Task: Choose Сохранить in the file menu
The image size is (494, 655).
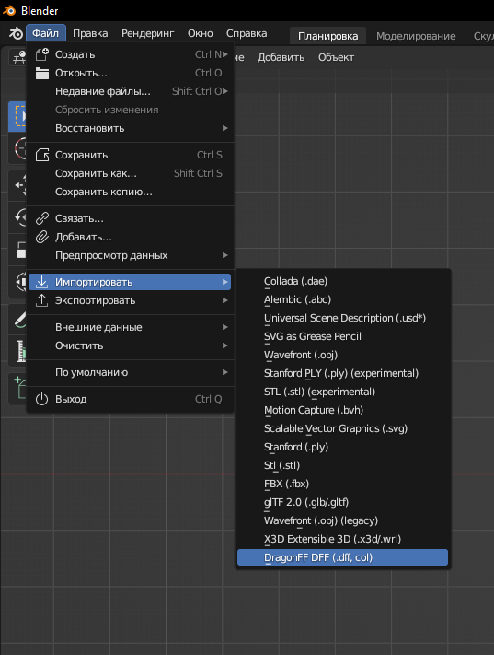Action: pyautogui.click(x=130, y=155)
